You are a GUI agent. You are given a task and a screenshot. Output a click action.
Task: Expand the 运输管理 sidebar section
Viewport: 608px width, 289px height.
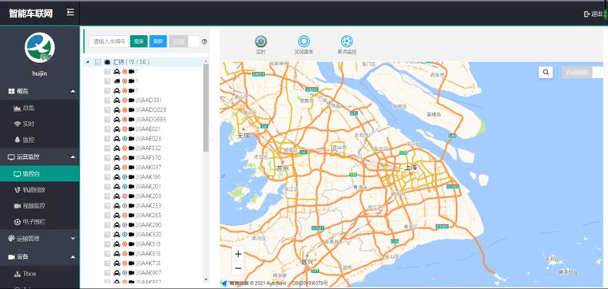pyautogui.click(x=40, y=239)
